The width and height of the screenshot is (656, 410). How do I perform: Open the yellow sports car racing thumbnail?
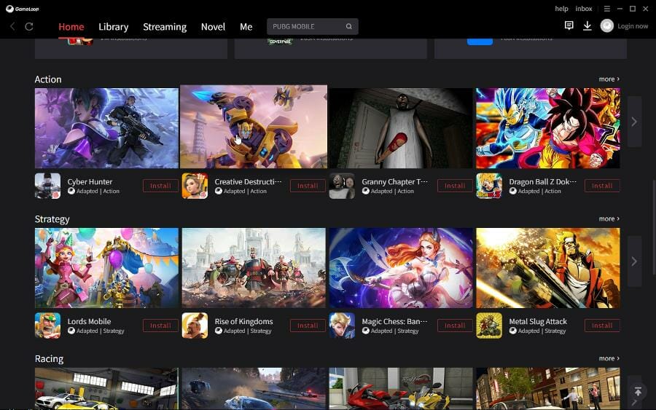coord(106,388)
